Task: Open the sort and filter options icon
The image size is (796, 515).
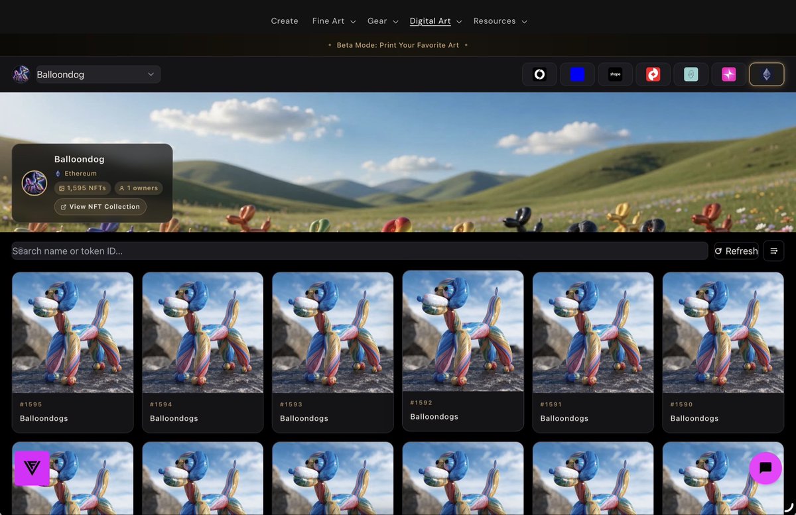Action: point(773,251)
